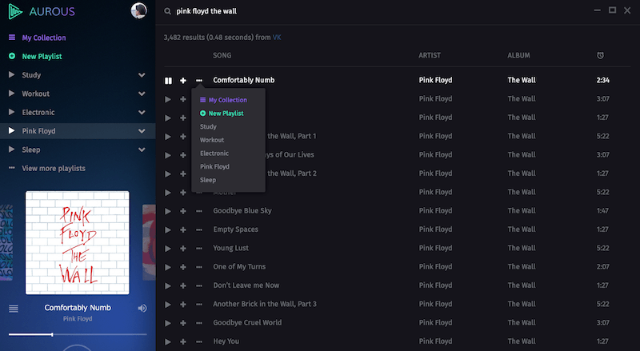
Task: Add Young Lust via plus icon
Action: point(183,249)
